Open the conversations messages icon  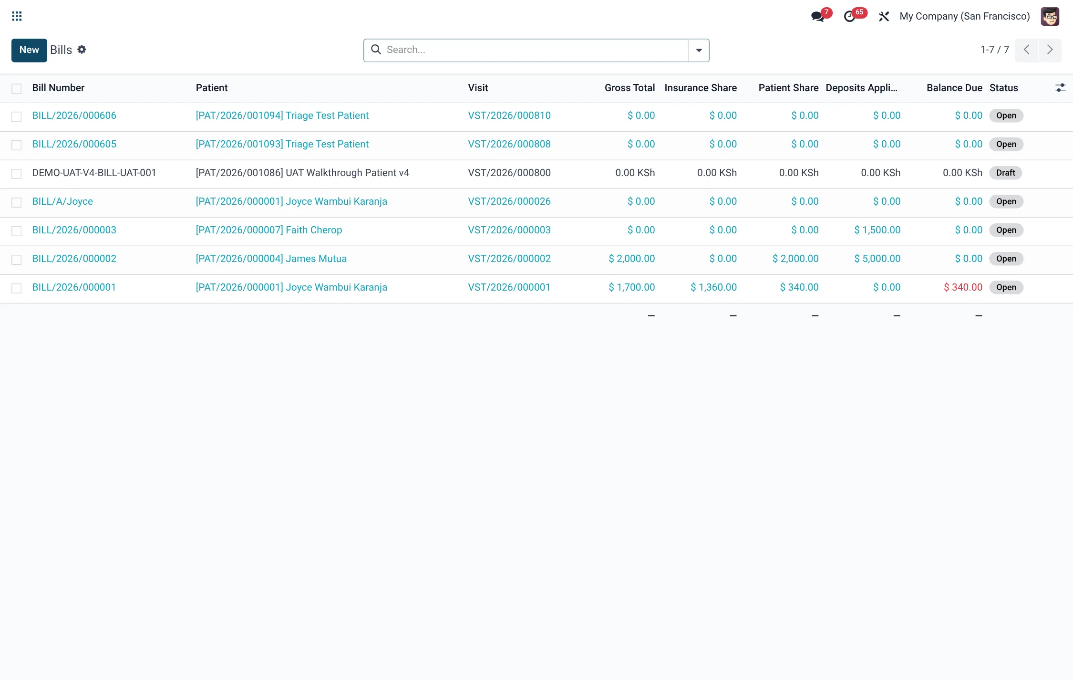click(818, 16)
